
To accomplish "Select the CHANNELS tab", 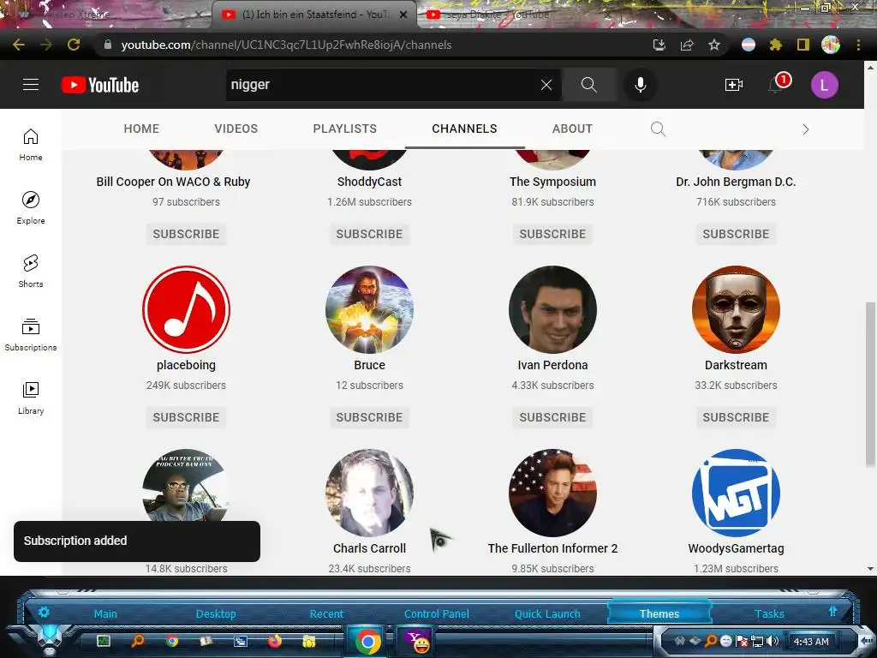I will tap(464, 129).
